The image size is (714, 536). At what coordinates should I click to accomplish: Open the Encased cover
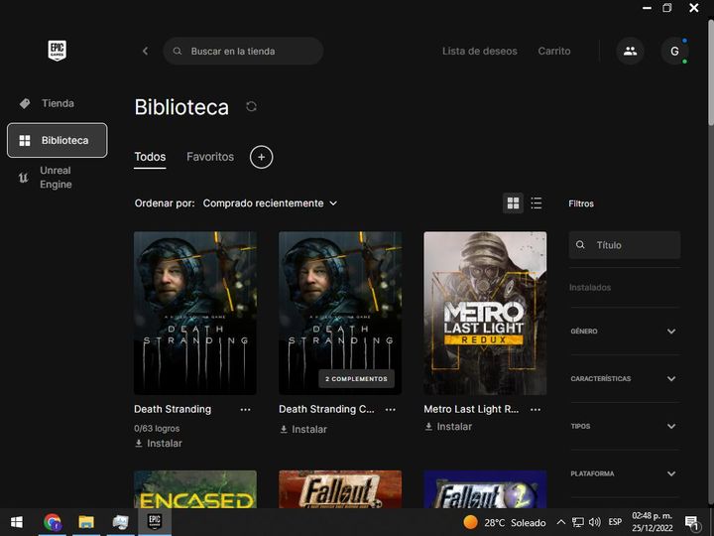tap(195, 489)
